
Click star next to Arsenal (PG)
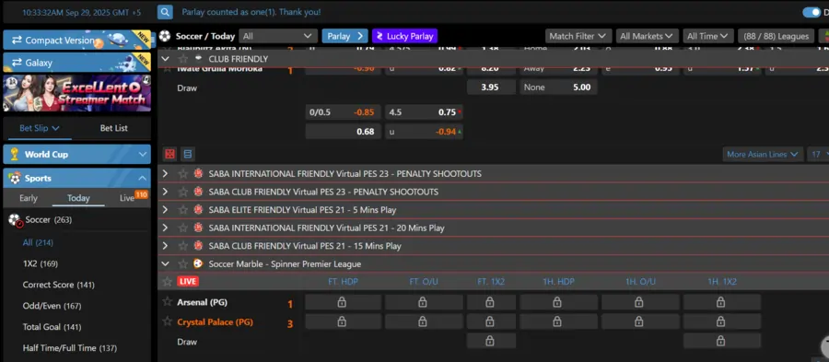pos(168,302)
